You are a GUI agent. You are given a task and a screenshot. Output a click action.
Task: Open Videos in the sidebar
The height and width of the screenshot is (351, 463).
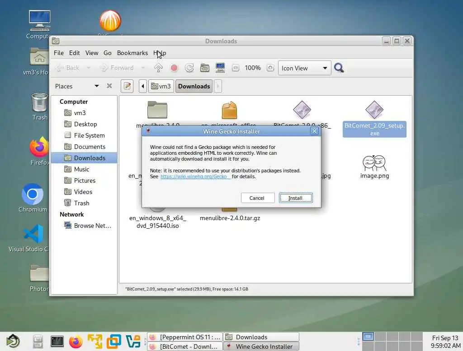(x=83, y=192)
